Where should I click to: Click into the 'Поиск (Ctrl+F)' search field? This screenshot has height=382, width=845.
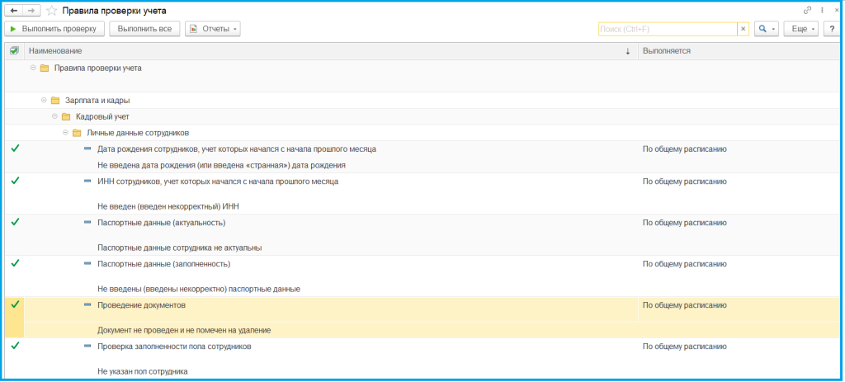click(667, 29)
